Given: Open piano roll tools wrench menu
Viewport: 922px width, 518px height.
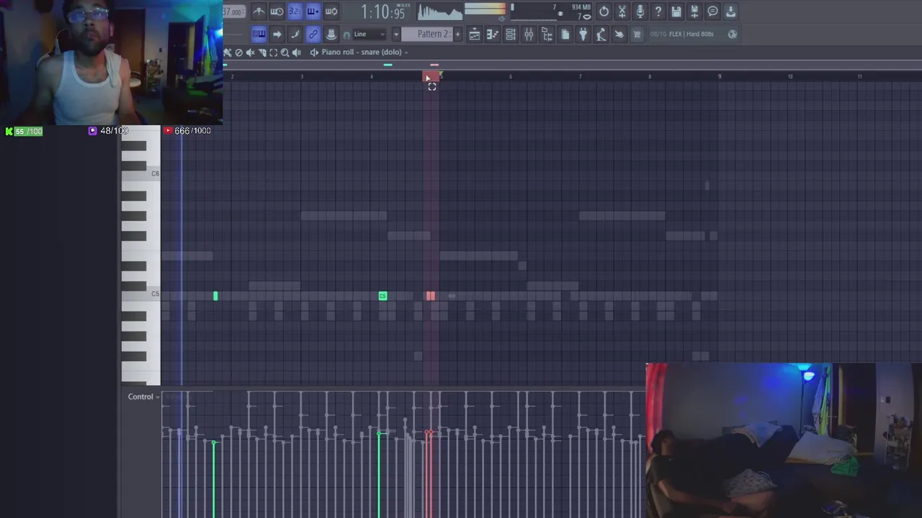Looking at the screenshot, I should [x=228, y=52].
